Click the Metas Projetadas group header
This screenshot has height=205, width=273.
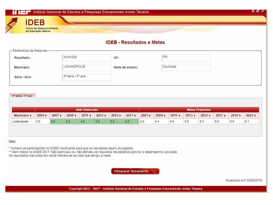pos(199,110)
